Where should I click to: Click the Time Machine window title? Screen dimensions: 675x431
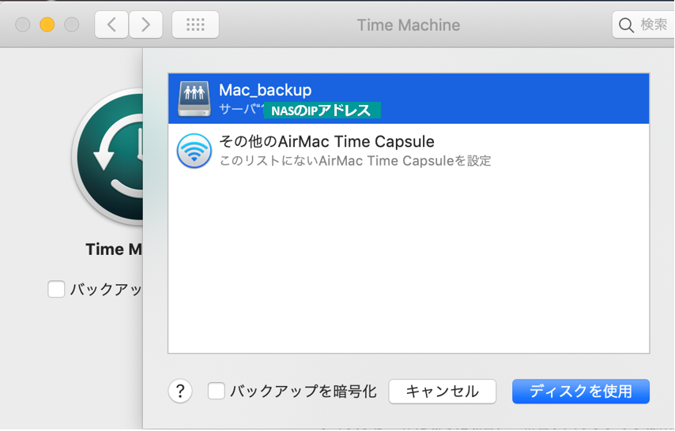[408, 25]
